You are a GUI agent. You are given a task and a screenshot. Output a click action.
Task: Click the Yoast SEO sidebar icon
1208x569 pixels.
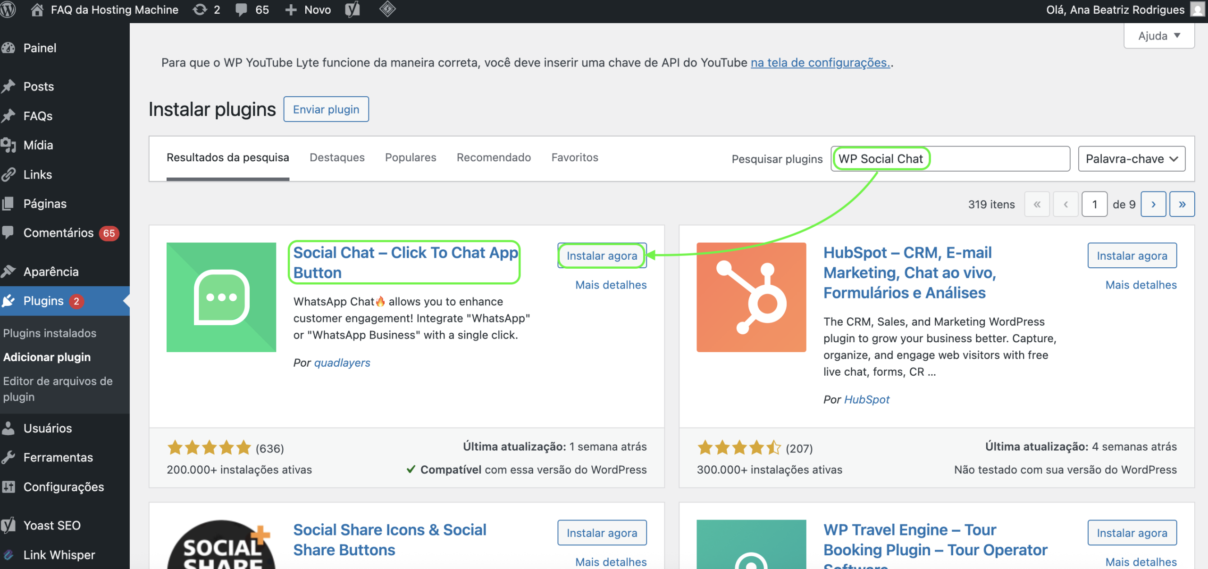point(8,525)
